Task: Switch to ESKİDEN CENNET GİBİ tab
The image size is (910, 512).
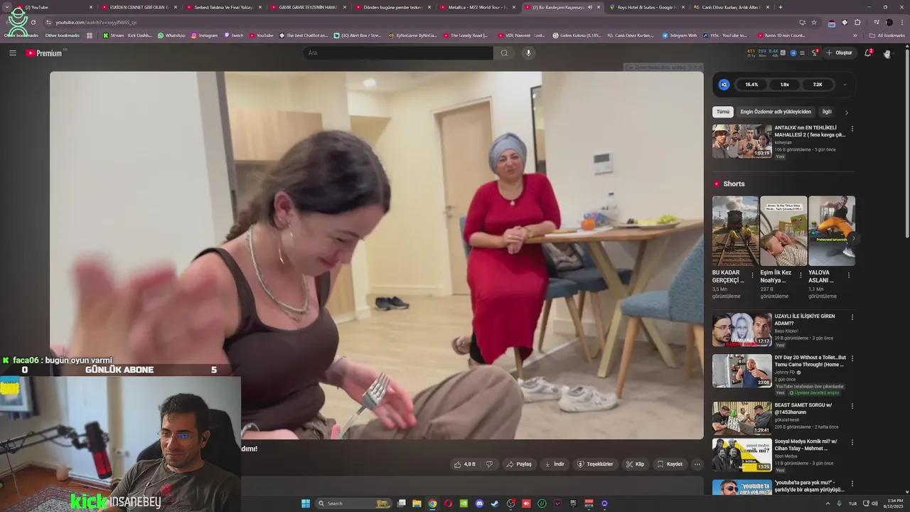Action: pyautogui.click(x=139, y=7)
